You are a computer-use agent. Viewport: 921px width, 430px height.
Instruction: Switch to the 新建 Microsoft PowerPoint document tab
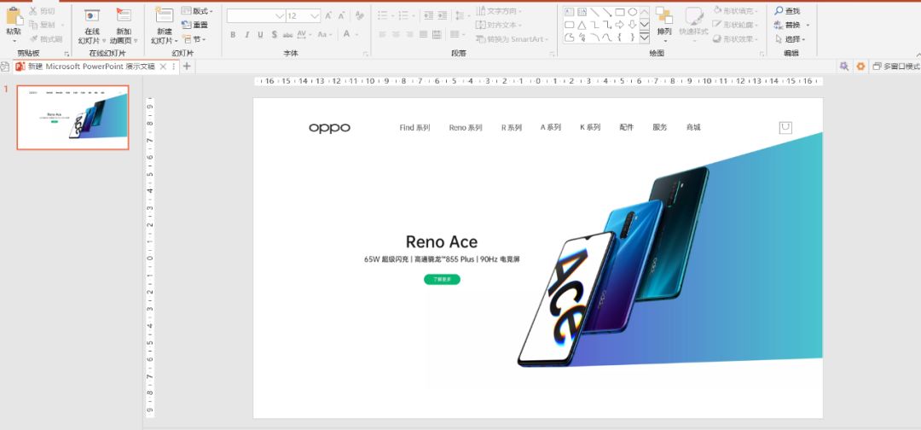90,67
